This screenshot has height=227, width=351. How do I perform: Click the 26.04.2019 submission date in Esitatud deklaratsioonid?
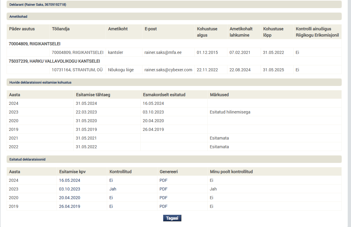click(70, 207)
